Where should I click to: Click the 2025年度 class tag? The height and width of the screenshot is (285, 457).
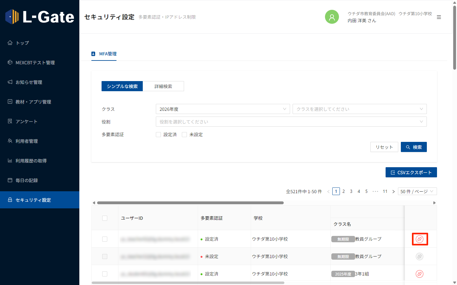pyautogui.click(x=343, y=274)
